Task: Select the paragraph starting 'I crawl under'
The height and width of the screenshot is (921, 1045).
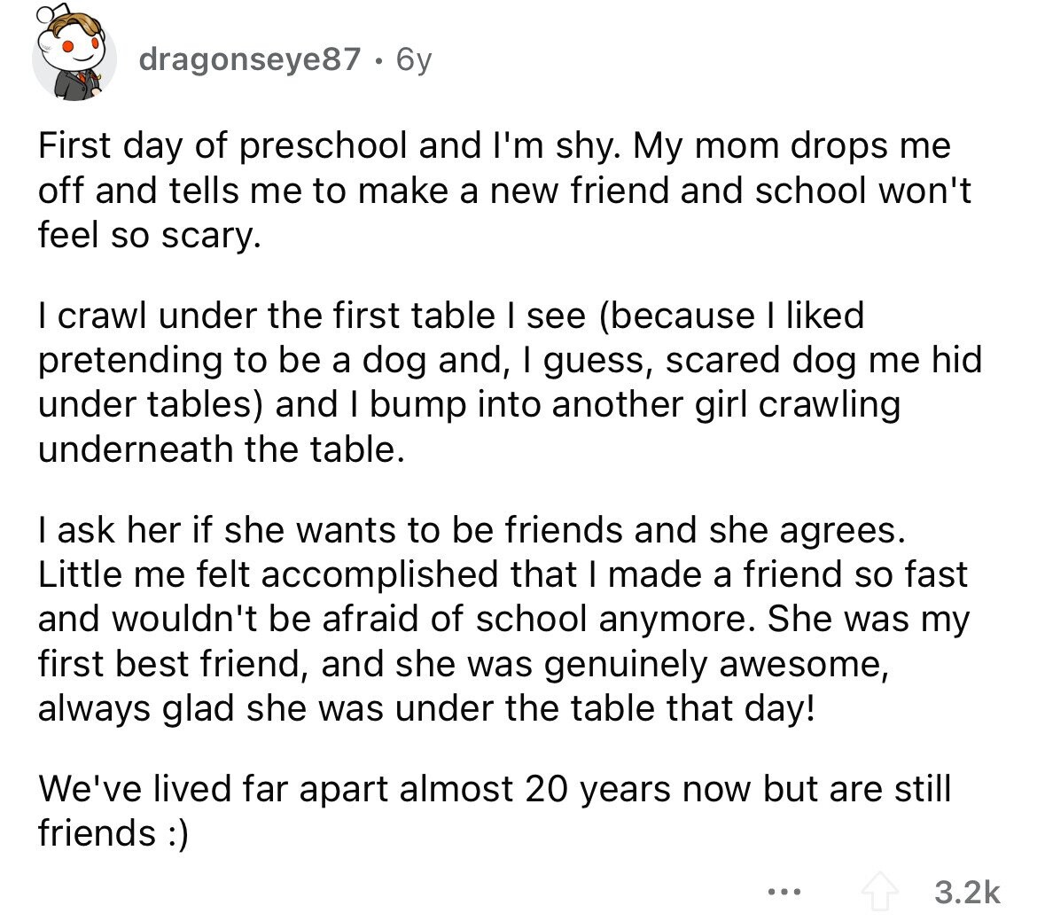Action: click(510, 382)
